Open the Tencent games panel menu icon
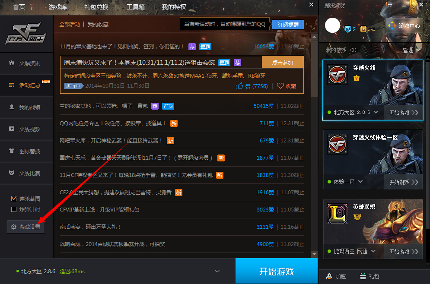430x284 pixels. tap(390, 4)
